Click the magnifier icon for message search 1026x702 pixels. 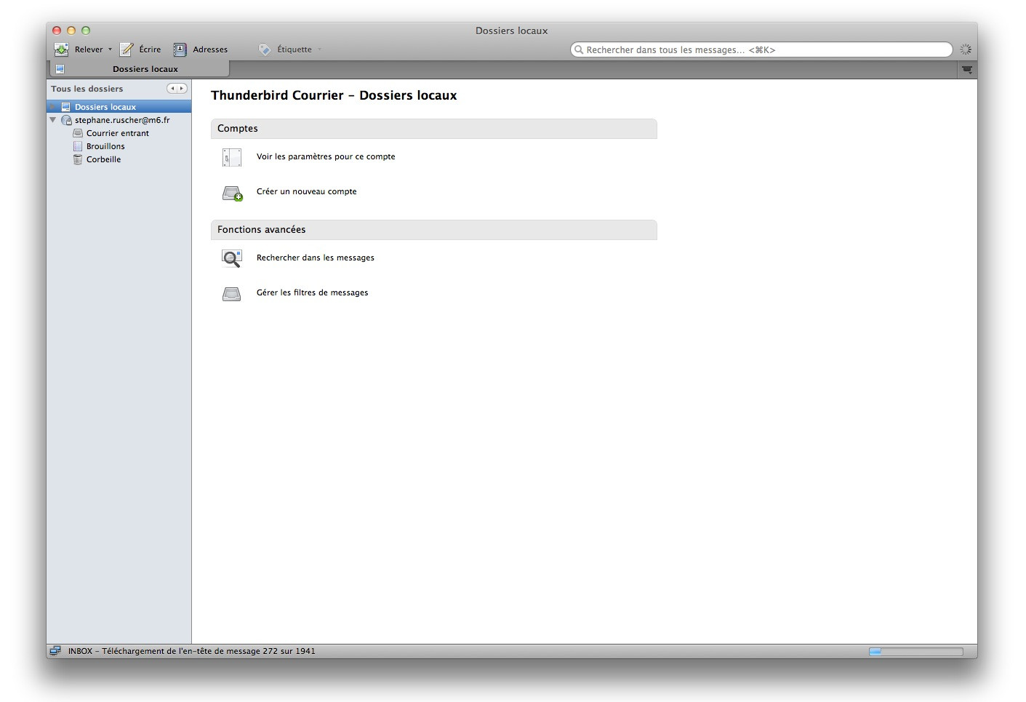231,258
